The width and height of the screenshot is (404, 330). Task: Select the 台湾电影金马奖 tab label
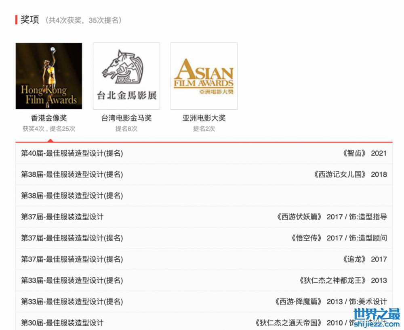click(x=126, y=118)
